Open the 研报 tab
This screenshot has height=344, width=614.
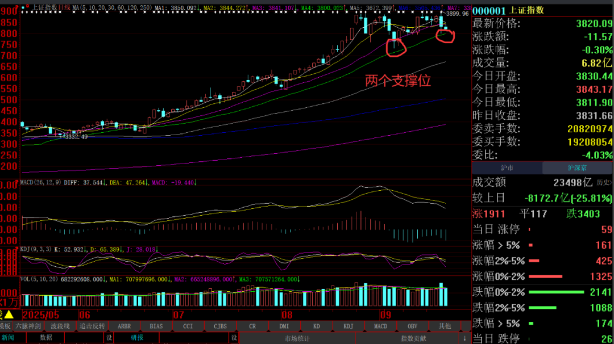(137, 337)
